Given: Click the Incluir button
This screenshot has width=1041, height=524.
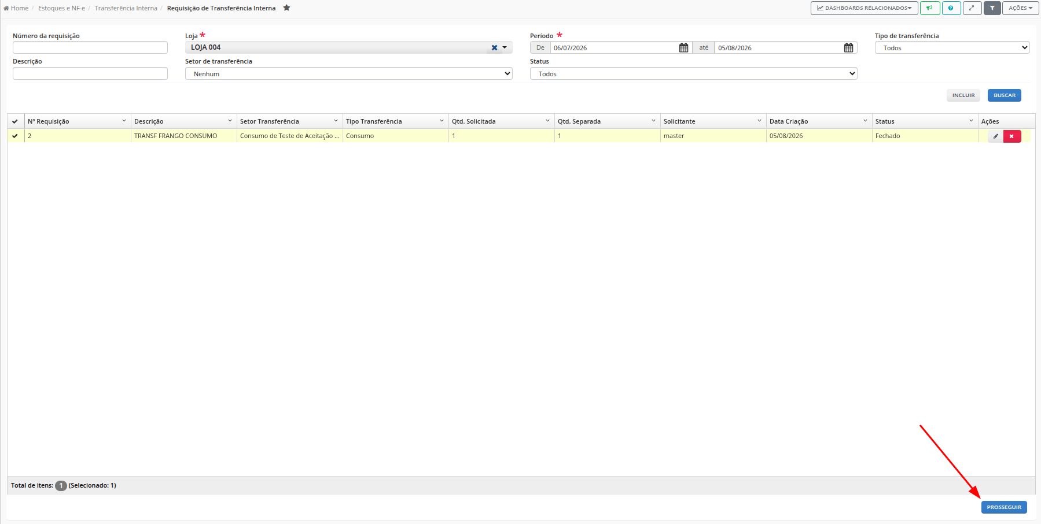Looking at the screenshot, I should coord(963,95).
